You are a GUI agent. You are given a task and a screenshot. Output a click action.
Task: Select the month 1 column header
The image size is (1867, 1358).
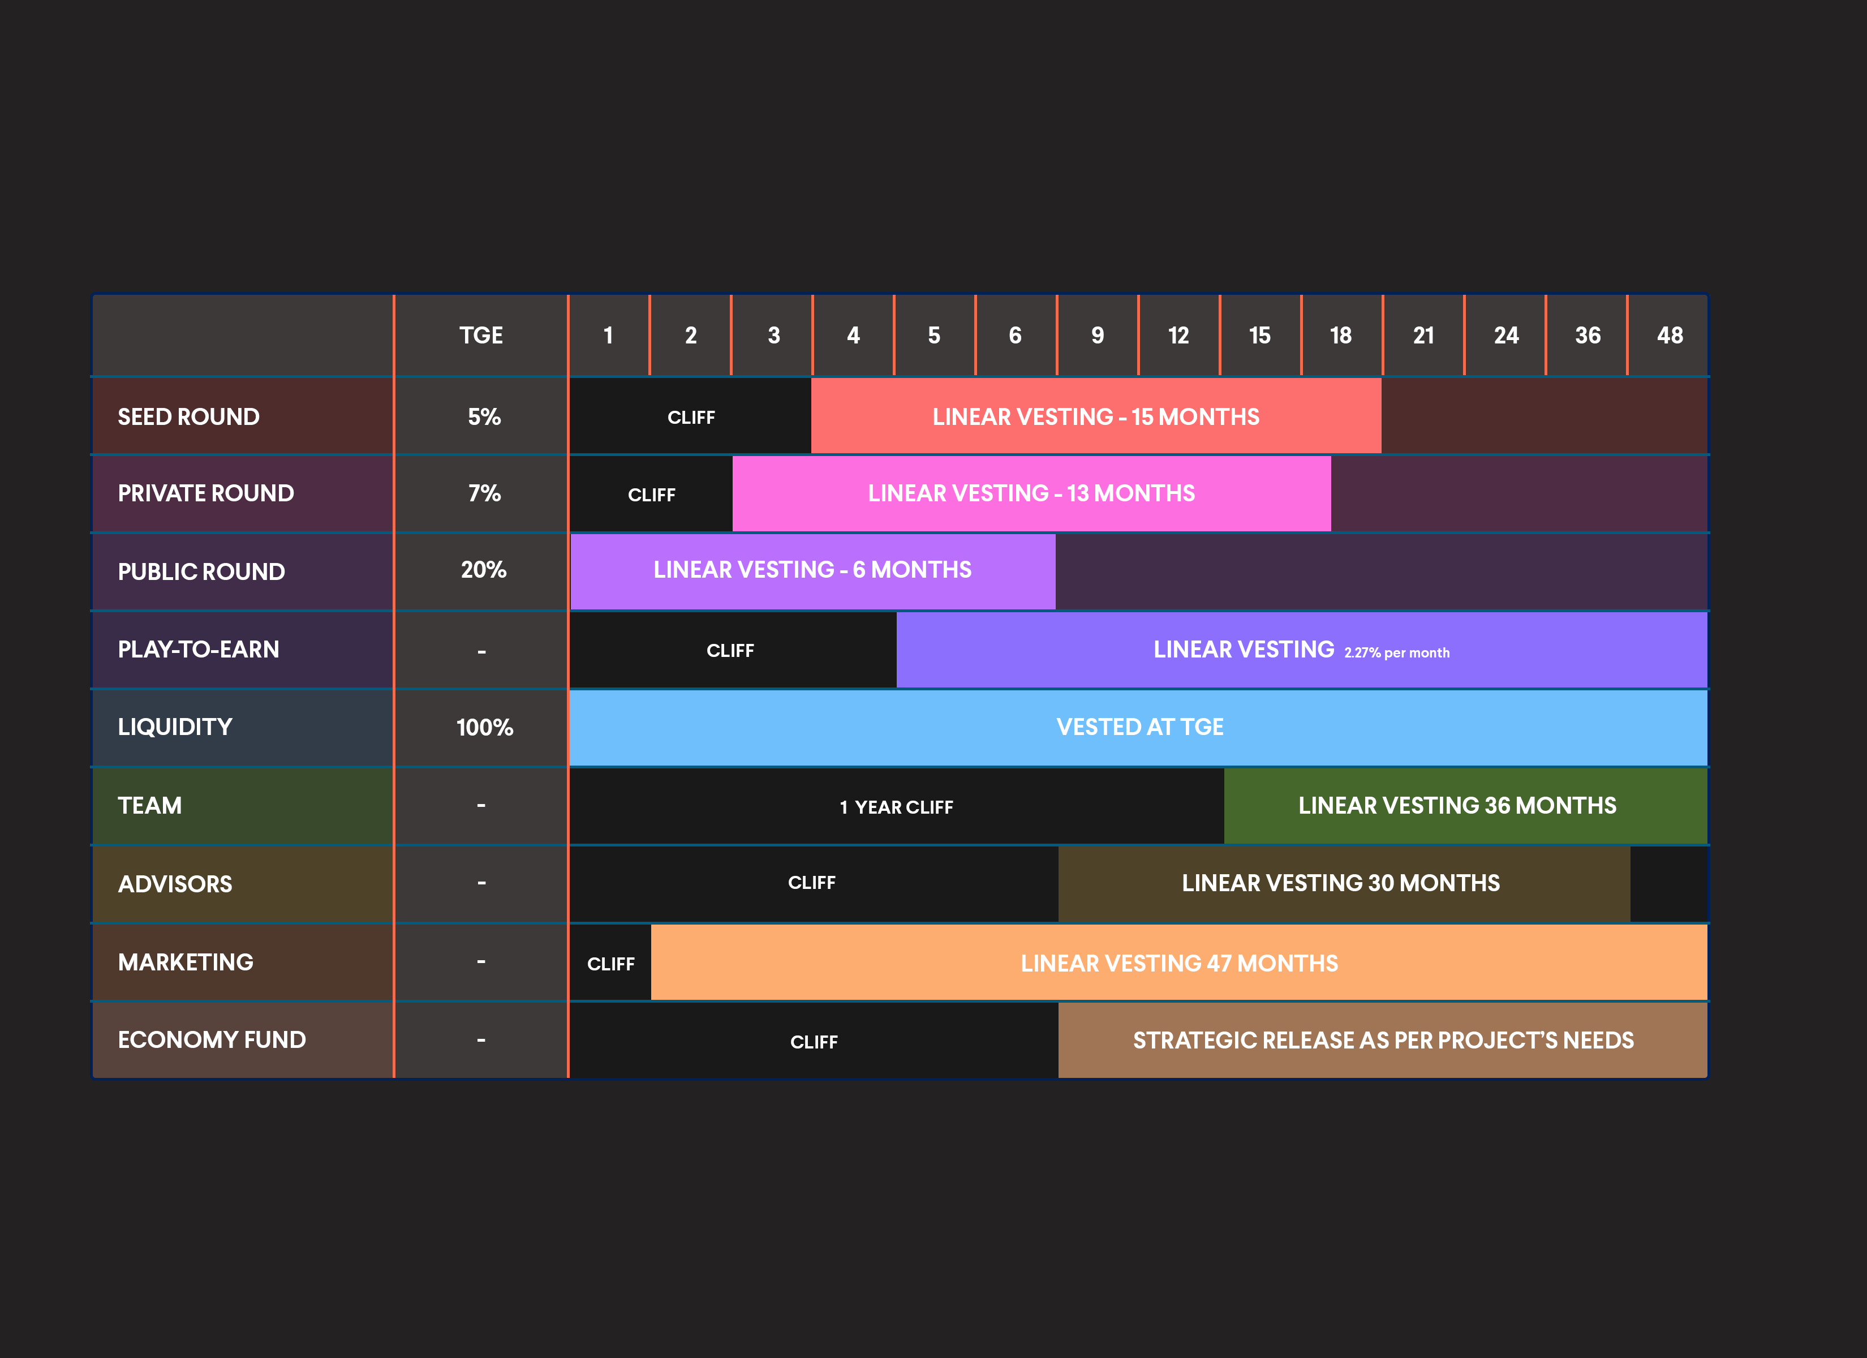tap(608, 335)
